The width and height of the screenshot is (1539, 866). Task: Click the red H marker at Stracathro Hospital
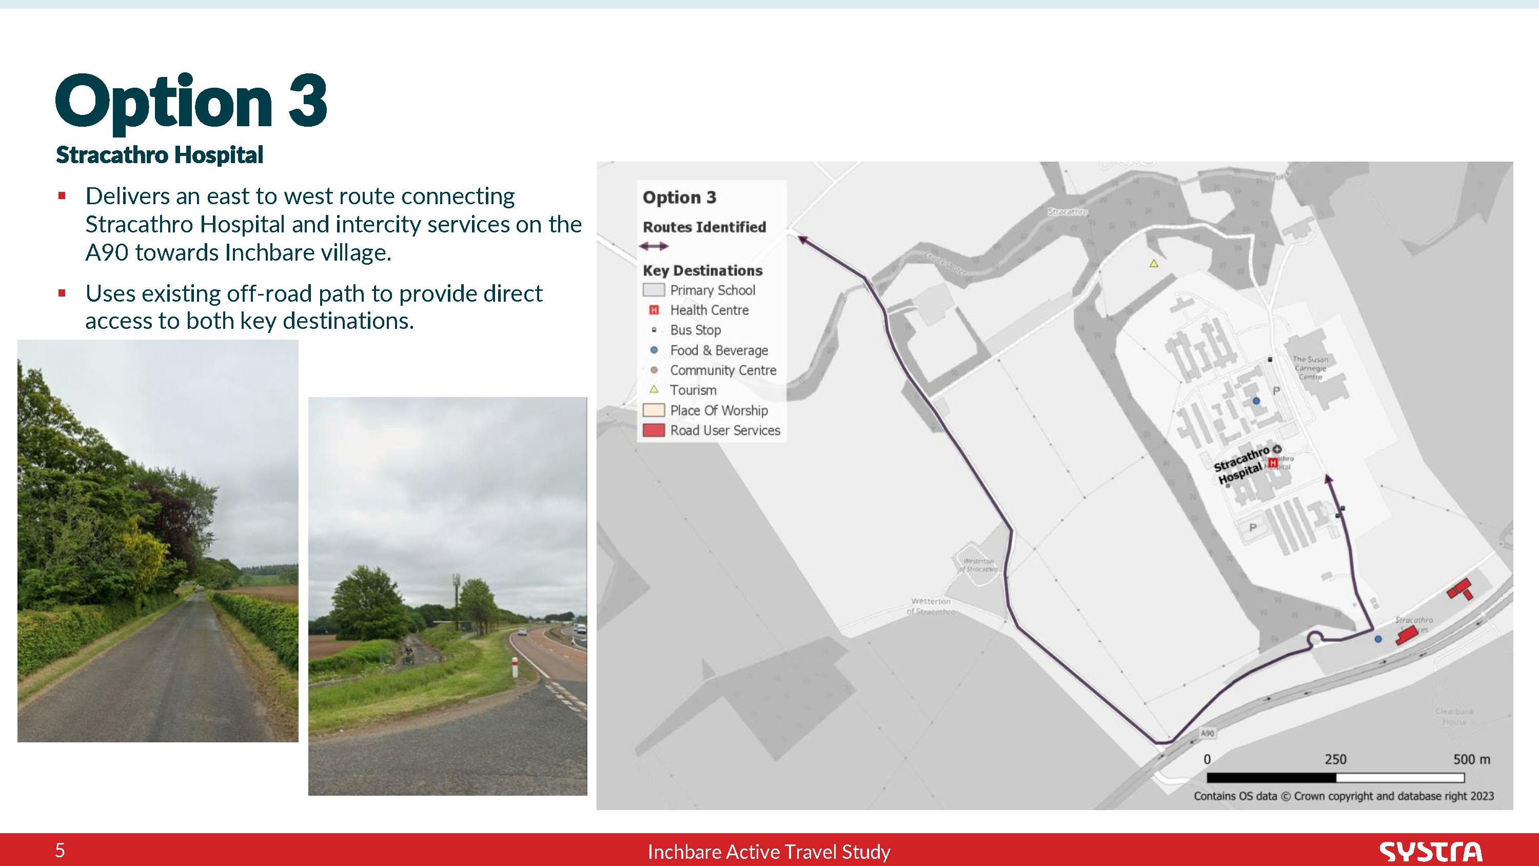point(1273,463)
